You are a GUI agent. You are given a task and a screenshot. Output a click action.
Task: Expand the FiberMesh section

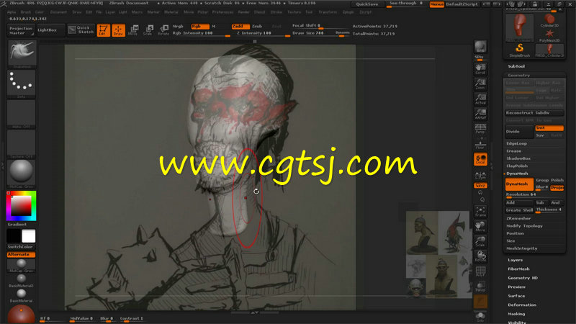pos(518,269)
